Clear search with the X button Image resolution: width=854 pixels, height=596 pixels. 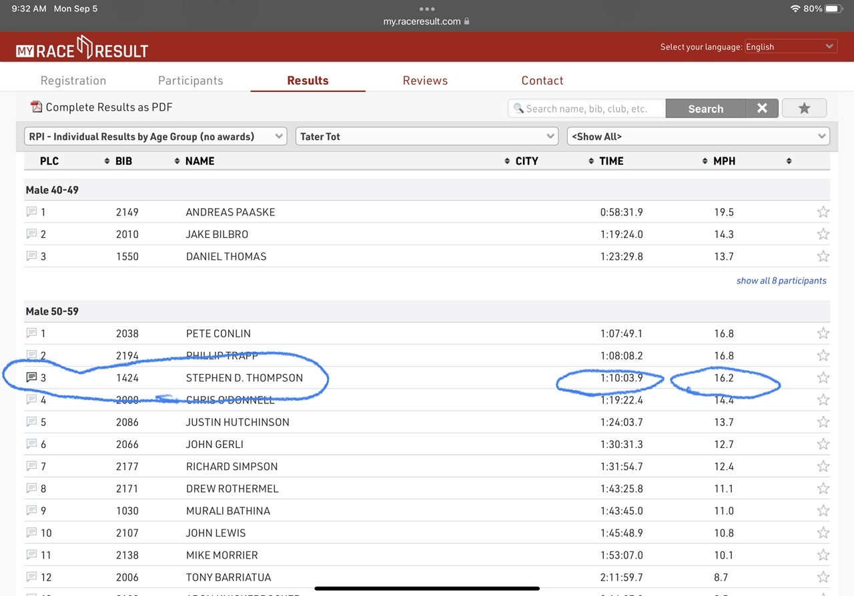[762, 108]
